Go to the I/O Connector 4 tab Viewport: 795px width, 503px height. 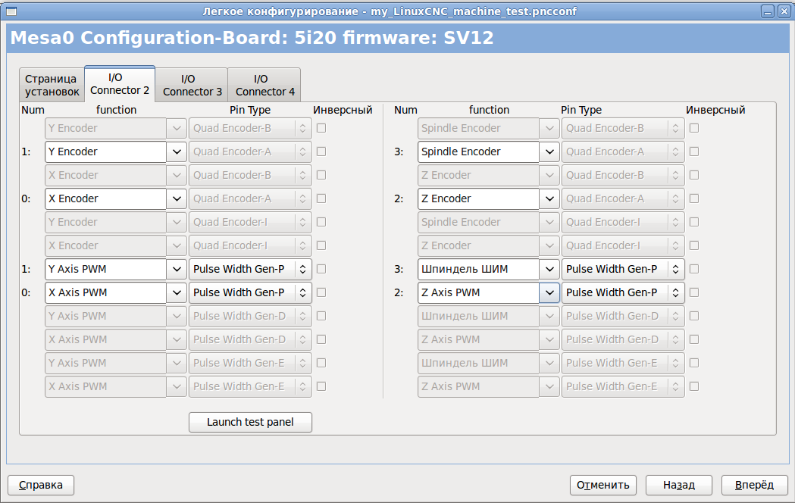pyautogui.click(x=264, y=85)
